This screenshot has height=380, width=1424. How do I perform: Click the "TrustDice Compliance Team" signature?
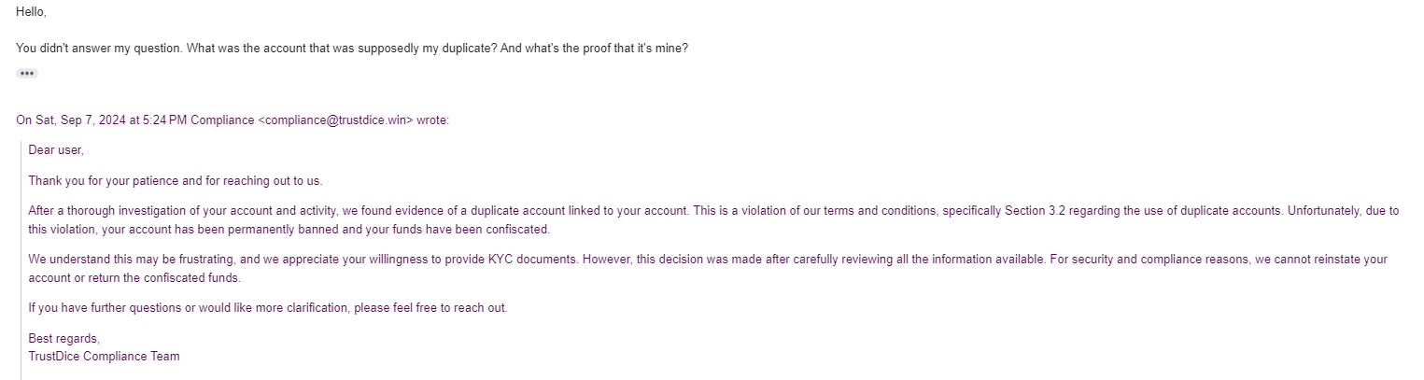[104, 356]
